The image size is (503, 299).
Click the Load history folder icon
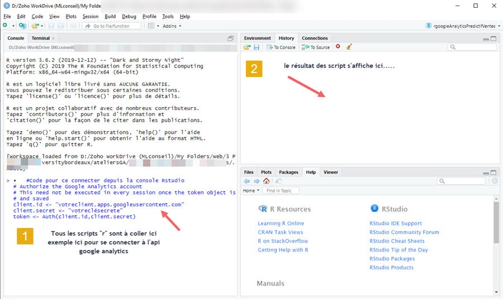[246, 47]
